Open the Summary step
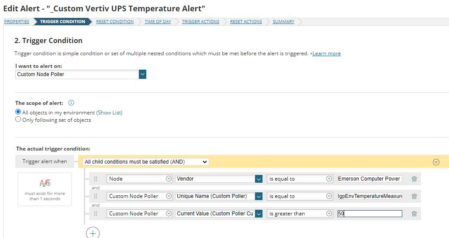The width and height of the screenshot is (449, 238). [x=283, y=22]
